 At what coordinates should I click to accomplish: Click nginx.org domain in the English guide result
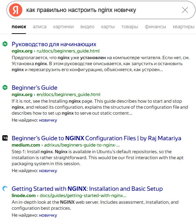click(x=22, y=94)
